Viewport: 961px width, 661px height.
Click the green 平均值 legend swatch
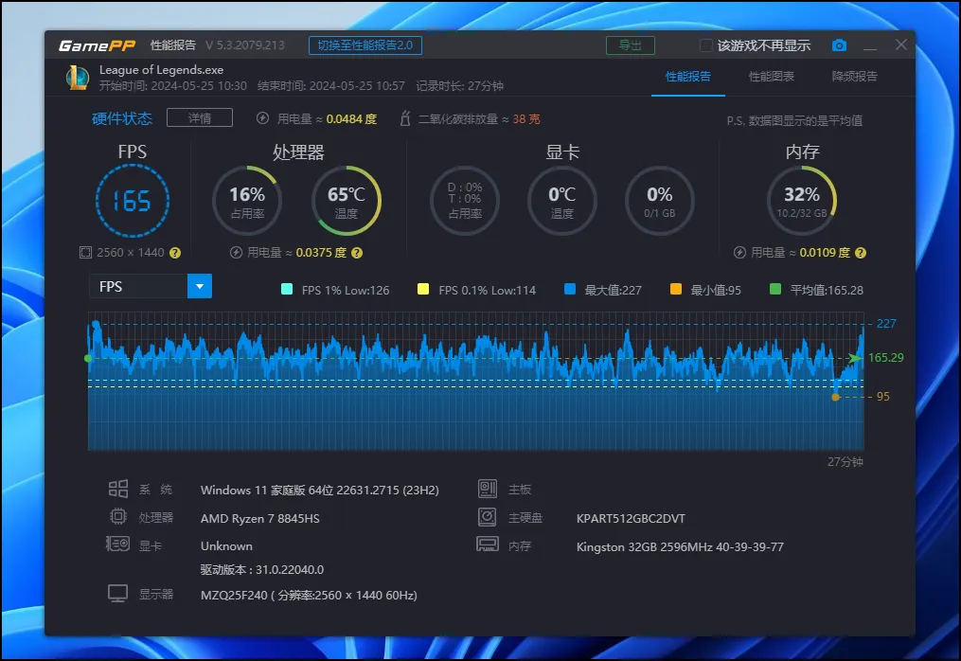[x=775, y=290]
